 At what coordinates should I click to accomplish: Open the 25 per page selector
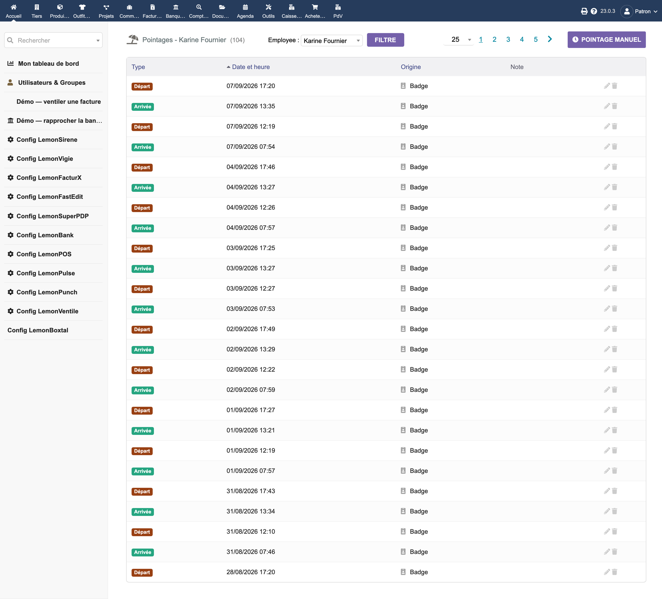[x=459, y=40]
